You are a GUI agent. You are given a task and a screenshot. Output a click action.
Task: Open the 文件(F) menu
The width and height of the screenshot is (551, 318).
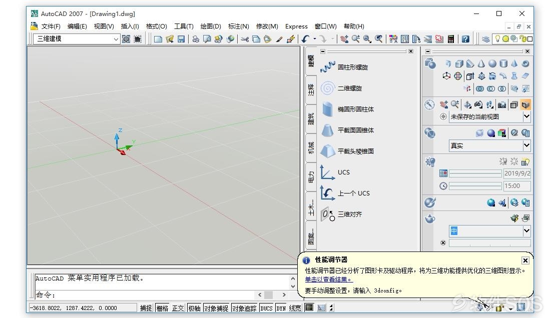click(51, 26)
